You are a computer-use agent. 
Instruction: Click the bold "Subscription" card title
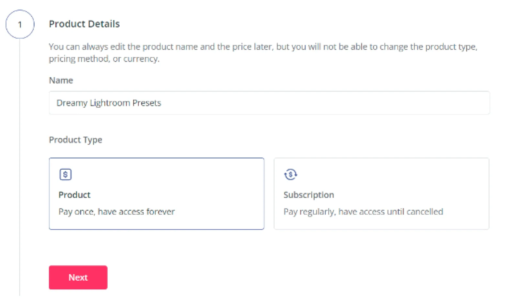pos(308,195)
